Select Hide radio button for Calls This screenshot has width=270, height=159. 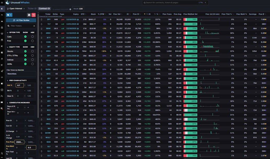[32, 37]
